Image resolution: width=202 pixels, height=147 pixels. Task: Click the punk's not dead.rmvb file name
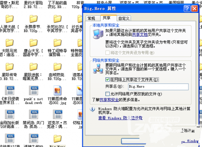coord(33,101)
